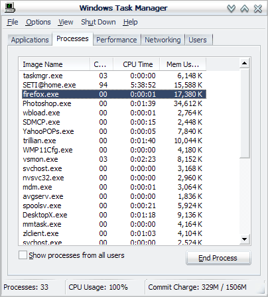The height and width of the screenshot is (297, 268).
Task: Click the End Process button
Action: [218, 258]
